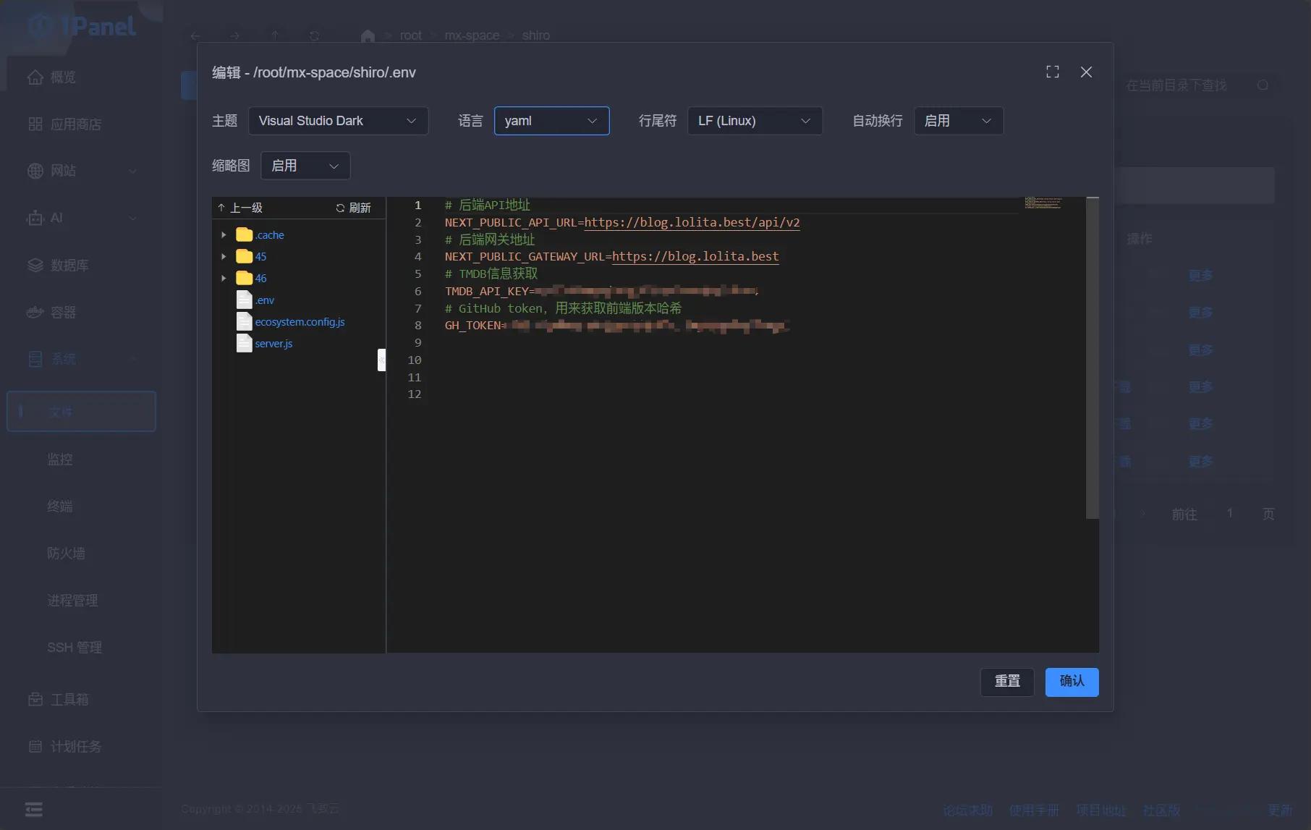Open the theme dropdown Visual Studio Dark

338,121
